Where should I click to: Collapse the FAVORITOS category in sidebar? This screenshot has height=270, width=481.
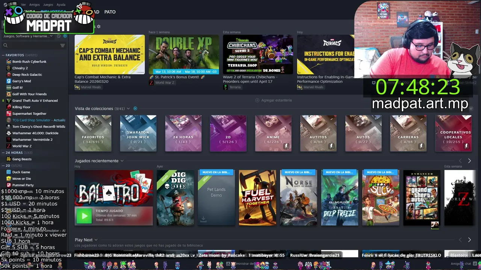click(x=3, y=55)
